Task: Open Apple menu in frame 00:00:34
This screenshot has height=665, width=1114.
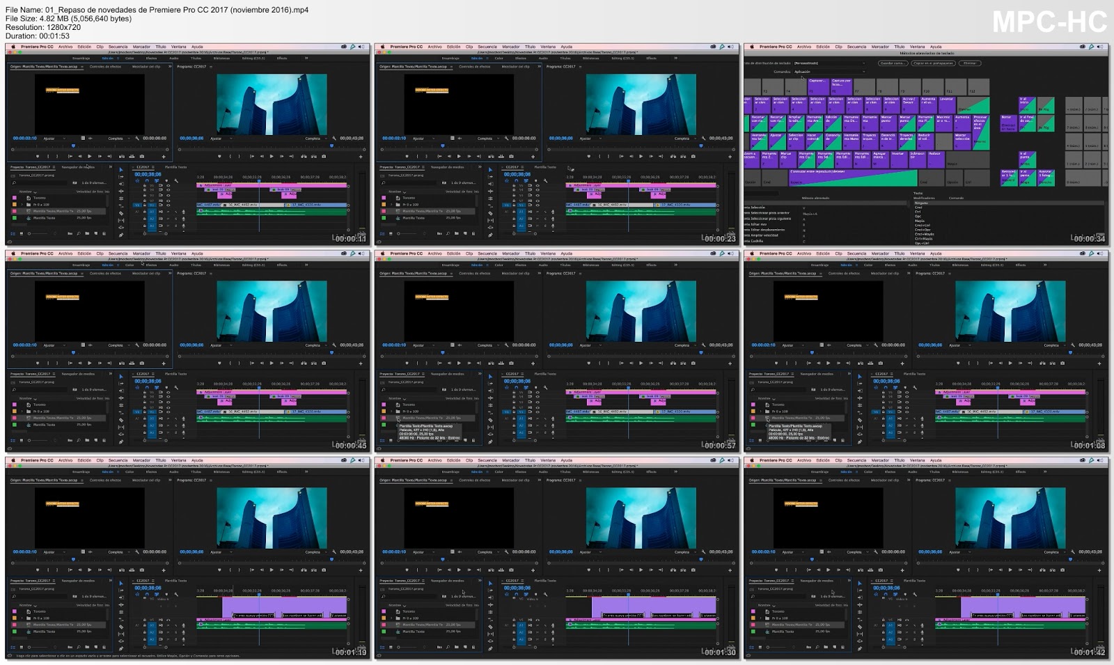Action: [752, 47]
